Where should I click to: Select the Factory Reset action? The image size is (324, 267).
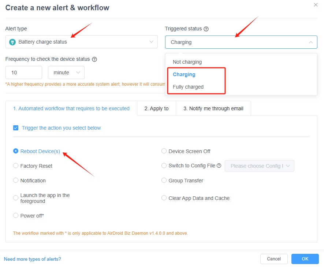16,166
